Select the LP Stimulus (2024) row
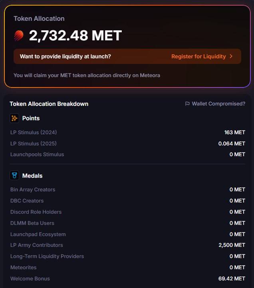254x288 pixels. (x=127, y=132)
